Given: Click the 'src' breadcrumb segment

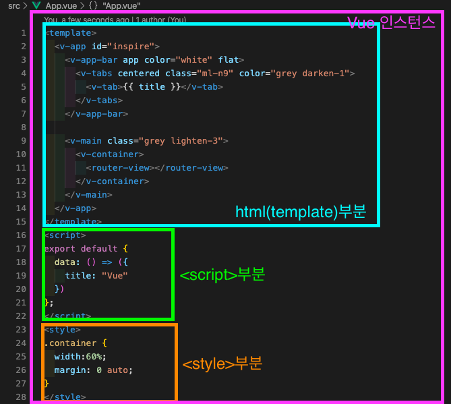Looking at the screenshot, I should tap(13, 6).
